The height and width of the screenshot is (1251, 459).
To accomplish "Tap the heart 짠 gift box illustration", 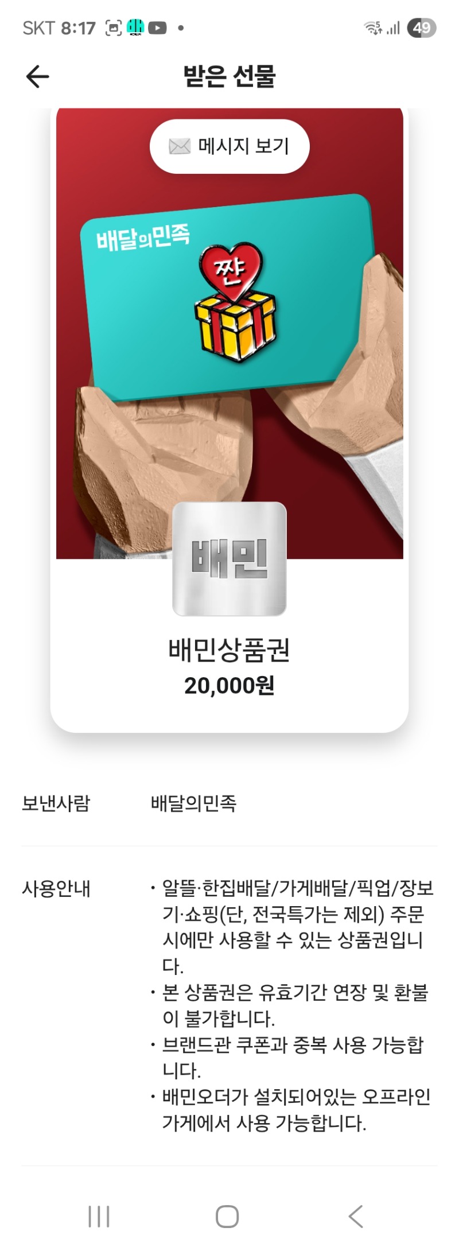I will tap(234, 302).
